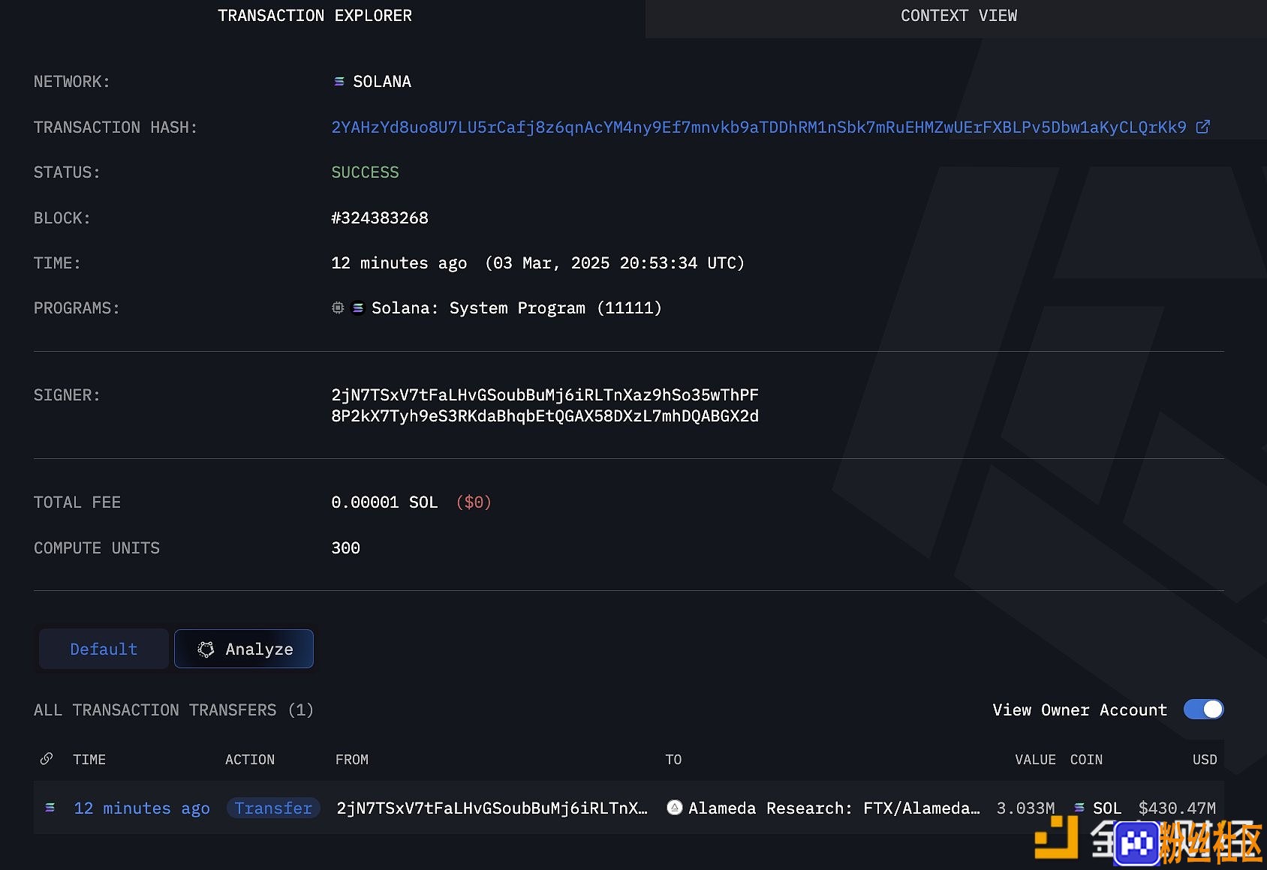This screenshot has width=1267, height=870.
Task: Click the $430.47M USD value
Action: [x=1177, y=808]
